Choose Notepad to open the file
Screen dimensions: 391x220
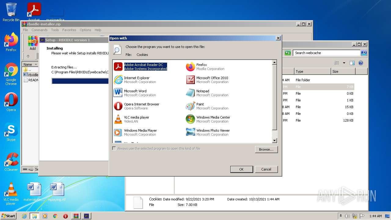207,93
